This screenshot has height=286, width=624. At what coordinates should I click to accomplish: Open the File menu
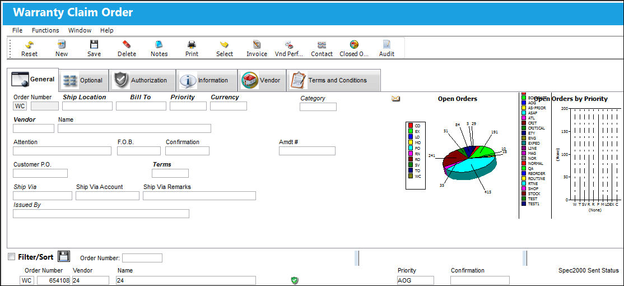17,30
